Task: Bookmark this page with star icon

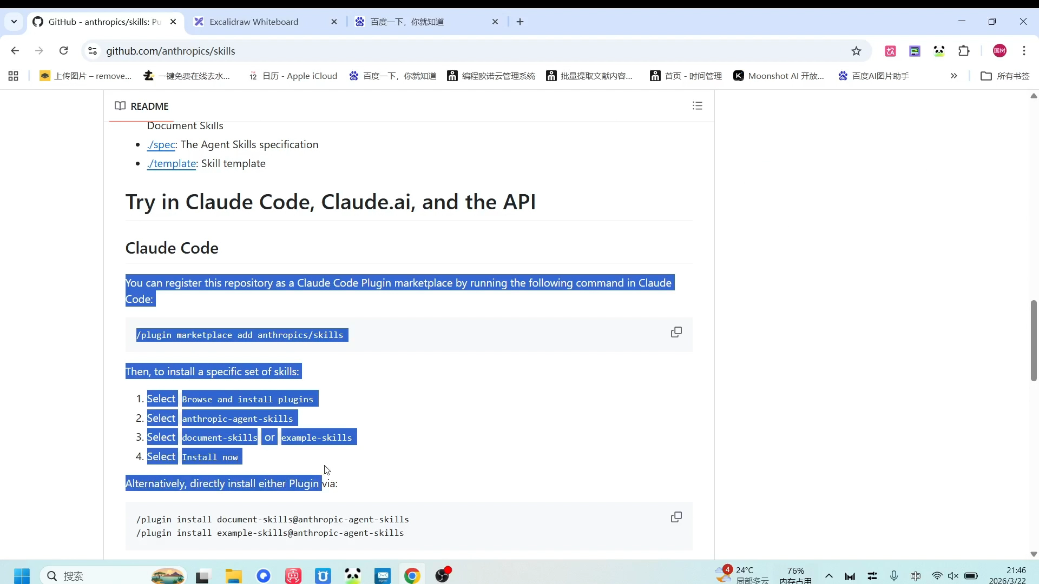Action: click(856, 51)
